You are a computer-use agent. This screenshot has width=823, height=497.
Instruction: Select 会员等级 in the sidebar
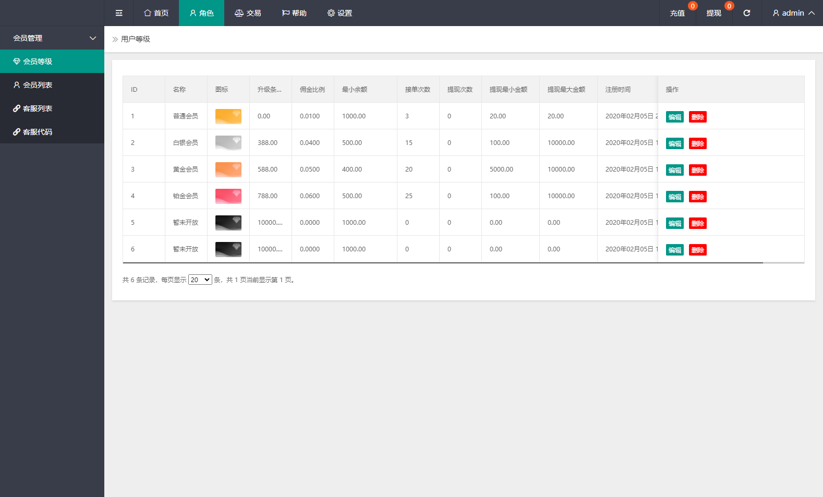(x=52, y=62)
